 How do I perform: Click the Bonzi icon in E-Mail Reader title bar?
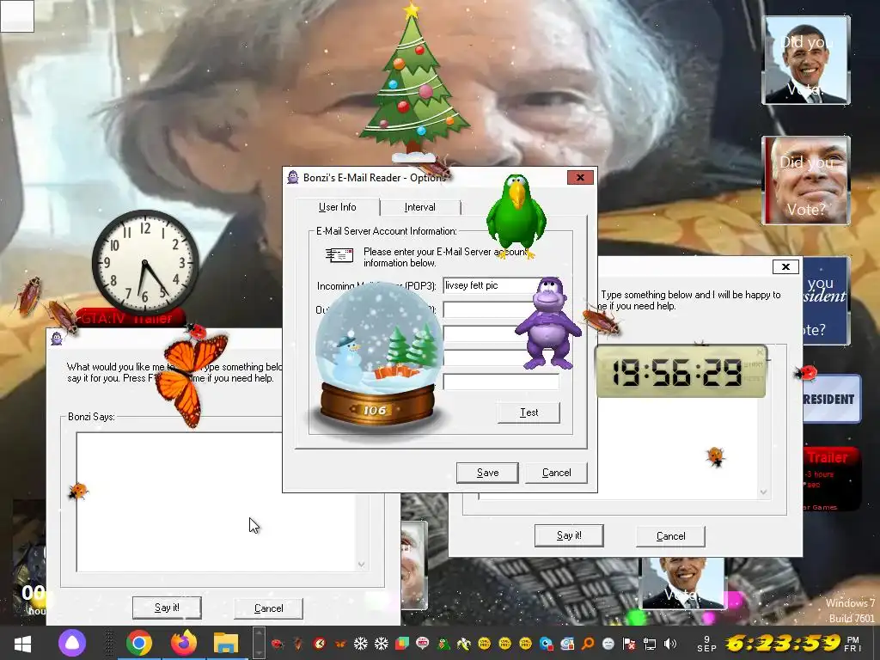(x=293, y=177)
